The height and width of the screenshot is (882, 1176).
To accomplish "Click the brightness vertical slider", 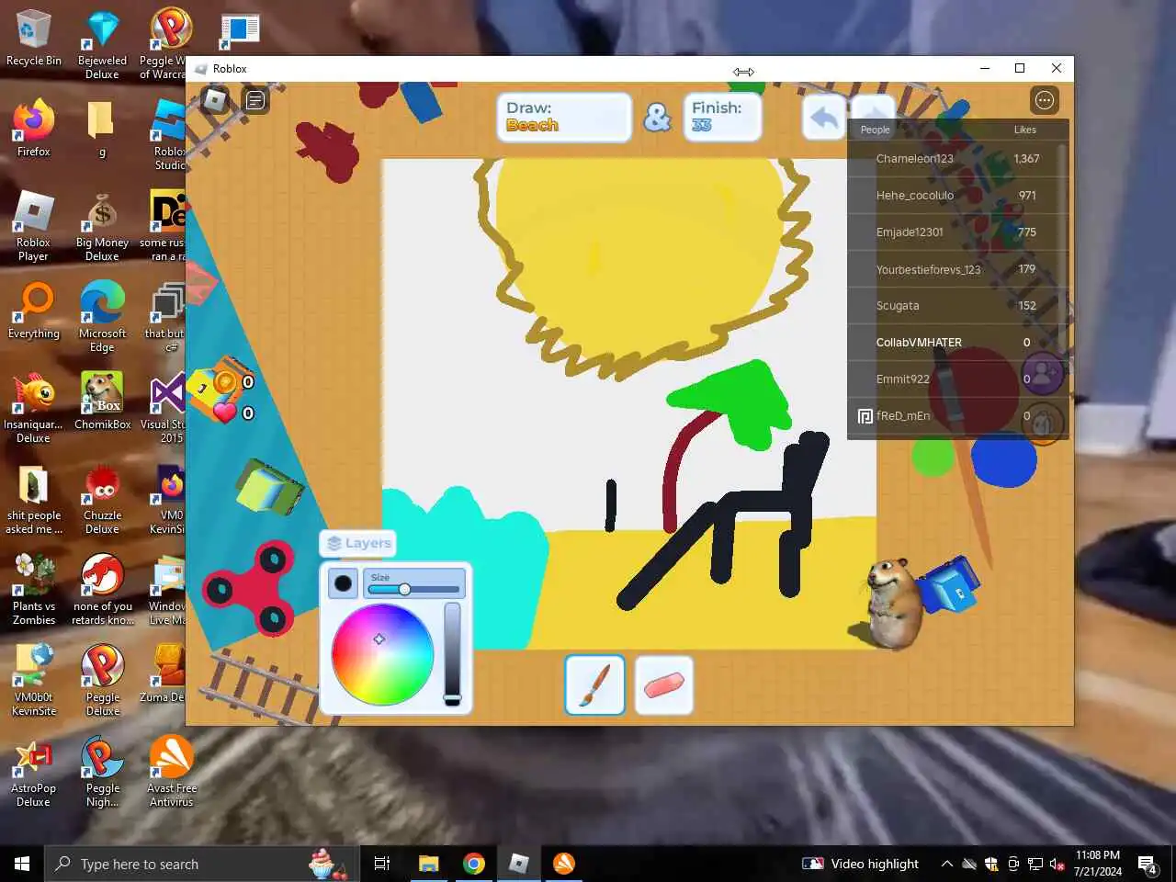I will 452,654.
